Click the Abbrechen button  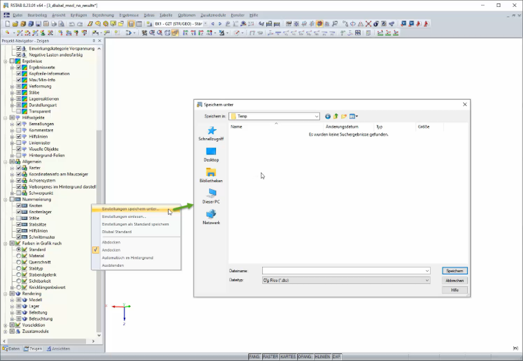coord(455,281)
